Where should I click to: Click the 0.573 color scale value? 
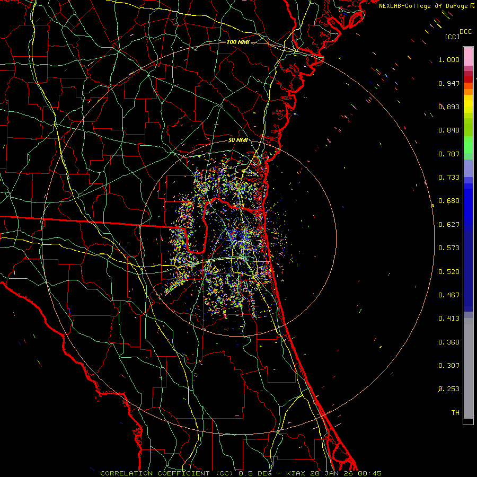pos(449,248)
